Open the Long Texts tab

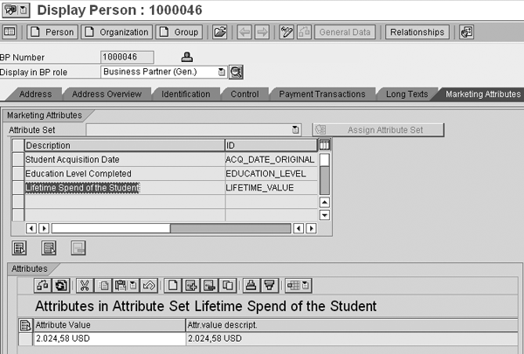coord(407,94)
